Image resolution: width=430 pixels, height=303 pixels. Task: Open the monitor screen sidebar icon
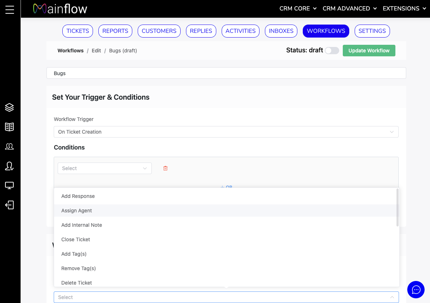click(x=9, y=186)
